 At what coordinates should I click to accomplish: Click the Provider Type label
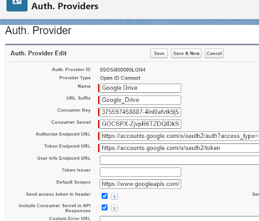pyautogui.click(x=75, y=78)
